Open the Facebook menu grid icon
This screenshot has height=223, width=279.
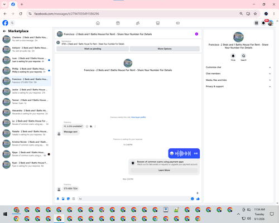[256, 23]
